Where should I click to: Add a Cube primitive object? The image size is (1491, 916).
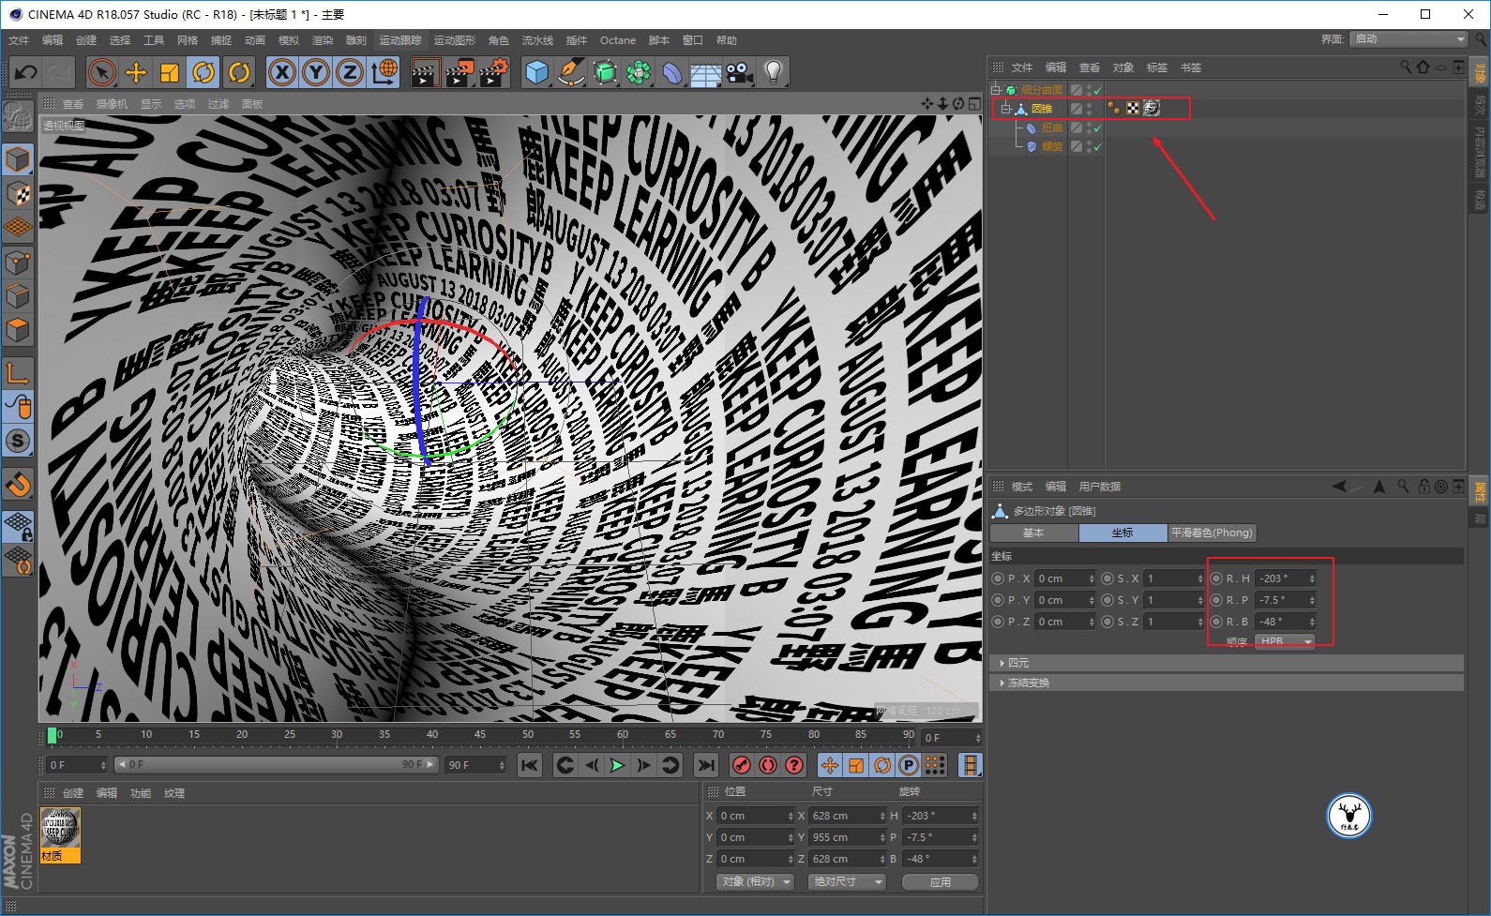[537, 72]
